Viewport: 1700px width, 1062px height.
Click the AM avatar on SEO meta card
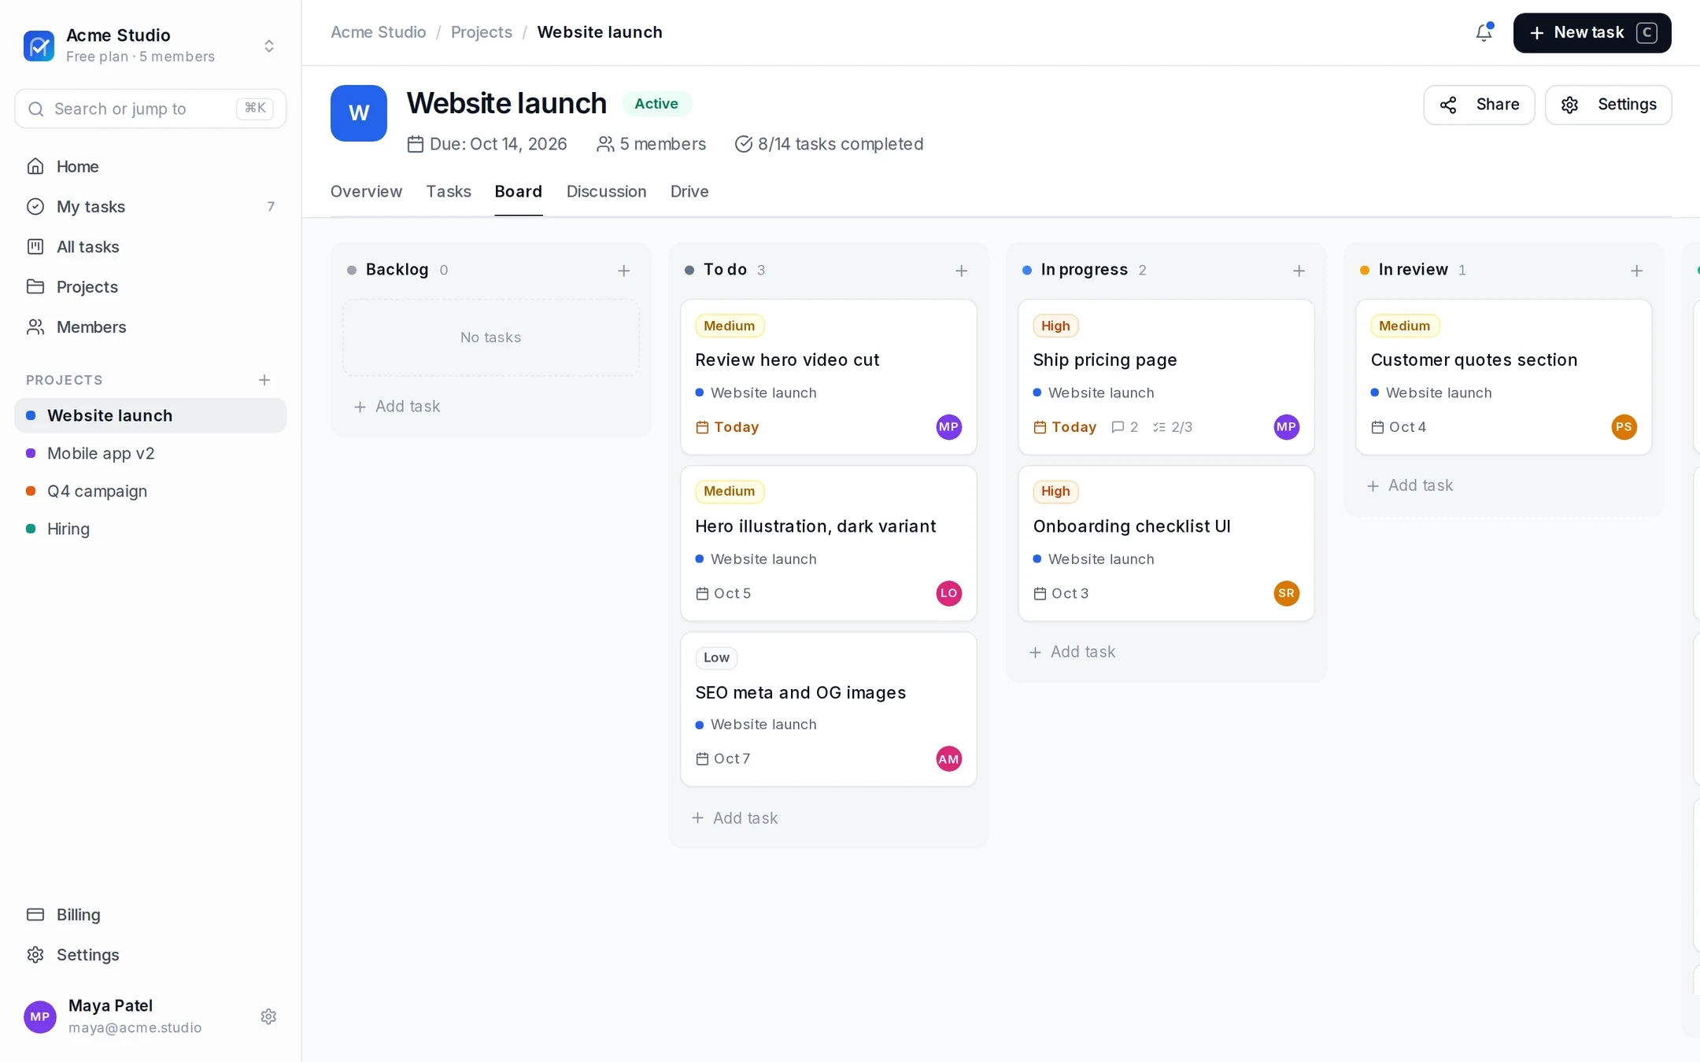coord(948,759)
